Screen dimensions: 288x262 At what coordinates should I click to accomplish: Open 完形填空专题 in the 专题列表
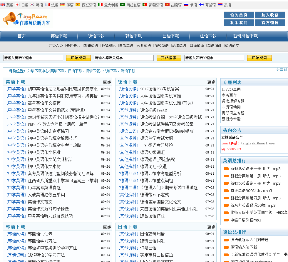(233, 113)
